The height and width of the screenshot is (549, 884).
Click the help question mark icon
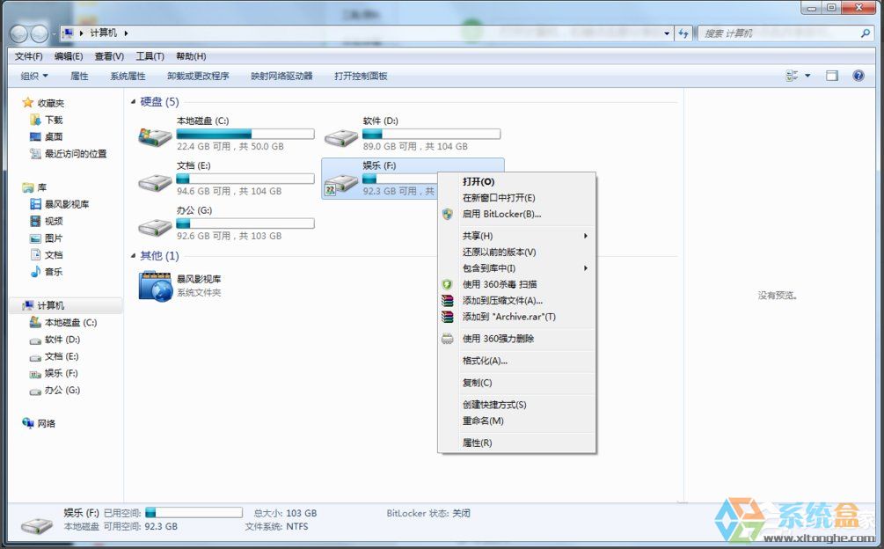[x=858, y=76]
